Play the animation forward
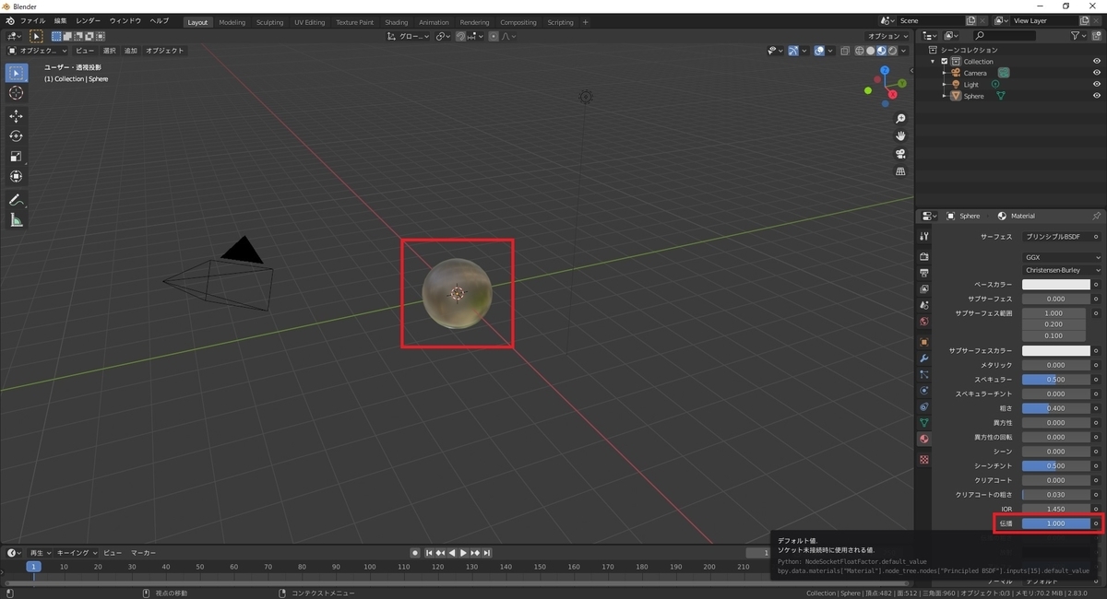This screenshot has height=599, width=1107. coord(463,553)
